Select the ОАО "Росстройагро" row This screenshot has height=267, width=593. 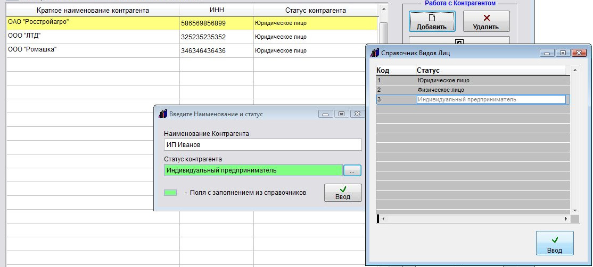(x=192, y=23)
